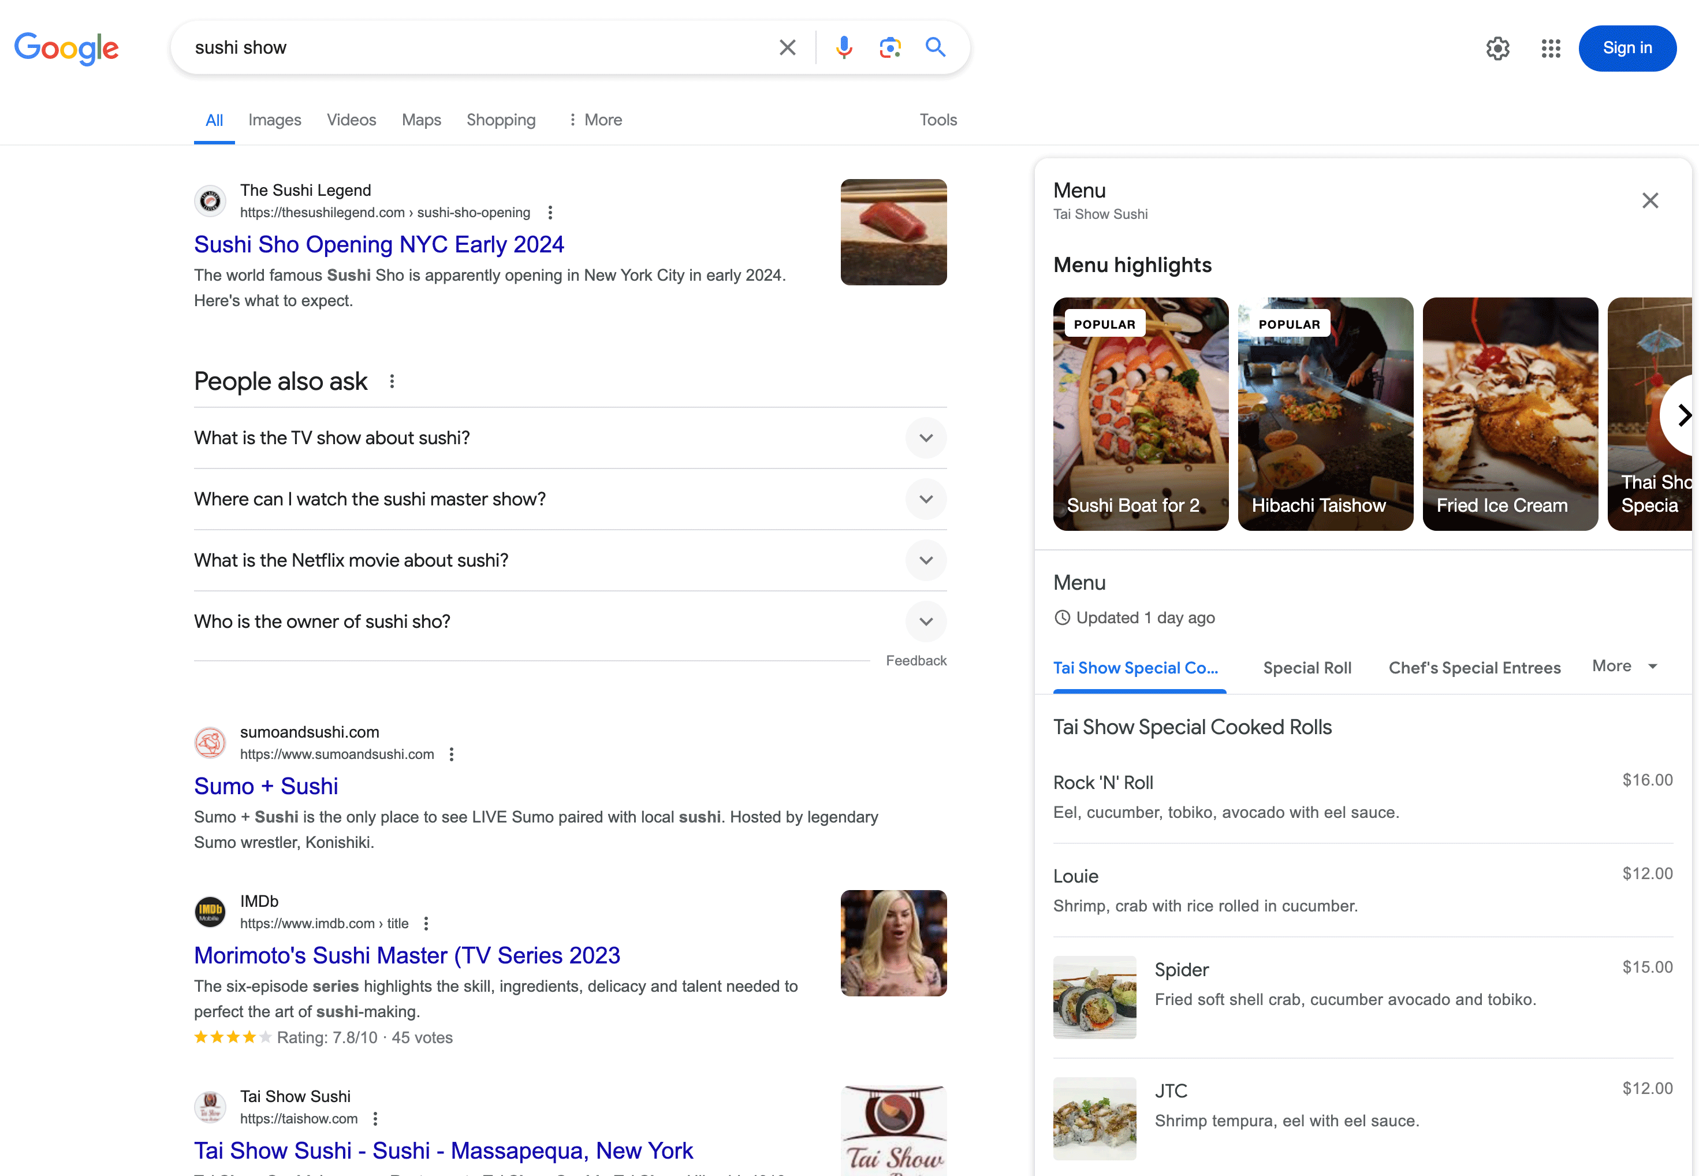The image size is (1699, 1176).
Task: Search by image using Google Lens
Action: pyautogui.click(x=889, y=47)
